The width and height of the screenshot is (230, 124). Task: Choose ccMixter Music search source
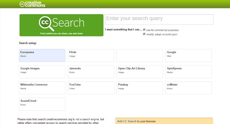coord(189,88)
